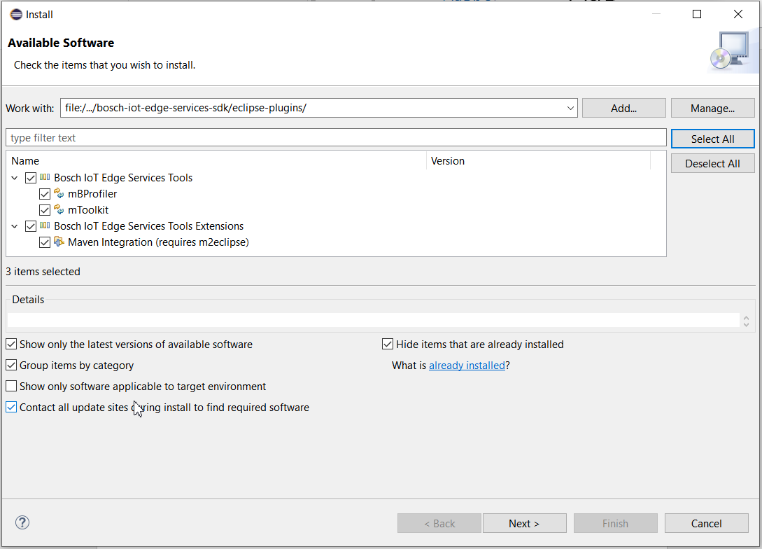This screenshot has height=549, width=762.
Task: Click the help question mark icon
Action: coord(22,522)
